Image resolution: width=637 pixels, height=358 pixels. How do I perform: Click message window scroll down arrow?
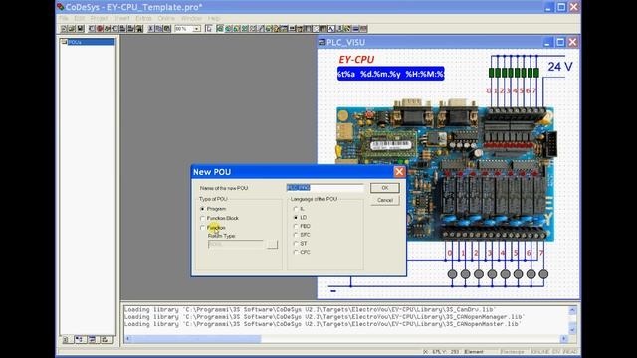[x=573, y=329]
